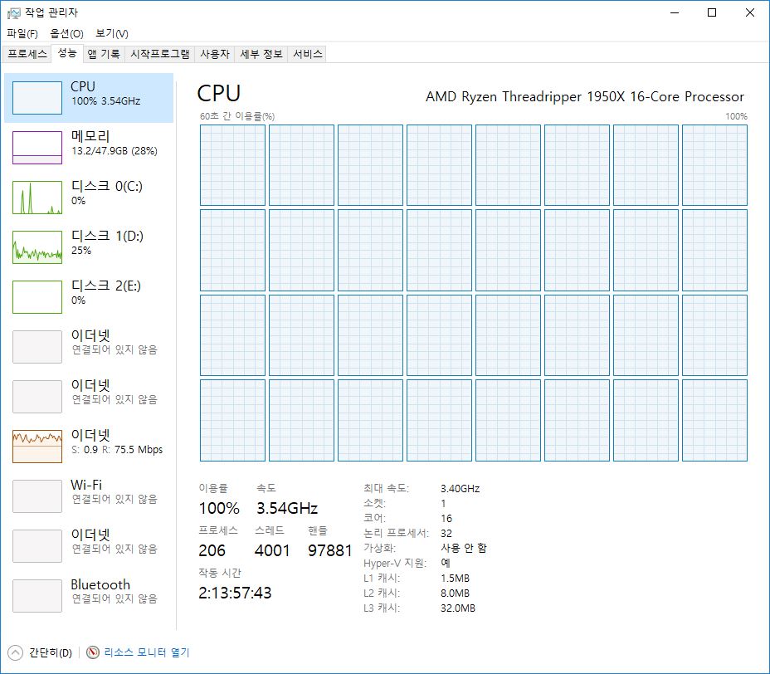The image size is (770, 674).
Task: Click the 8.0MB L2 cache value
Action: (x=455, y=593)
